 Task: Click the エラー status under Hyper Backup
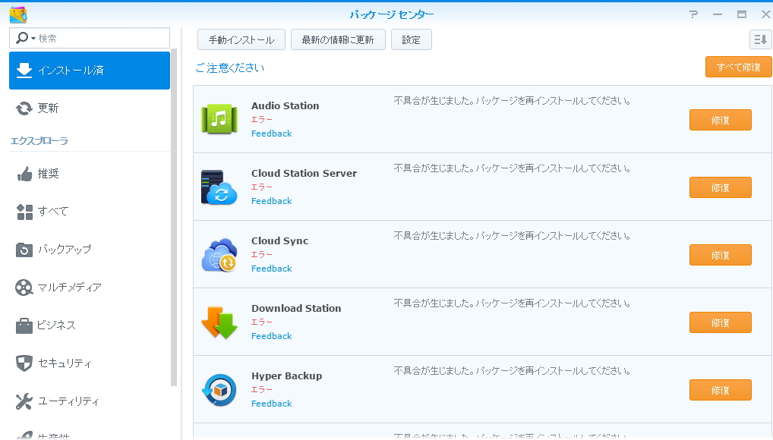pyautogui.click(x=262, y=390)
